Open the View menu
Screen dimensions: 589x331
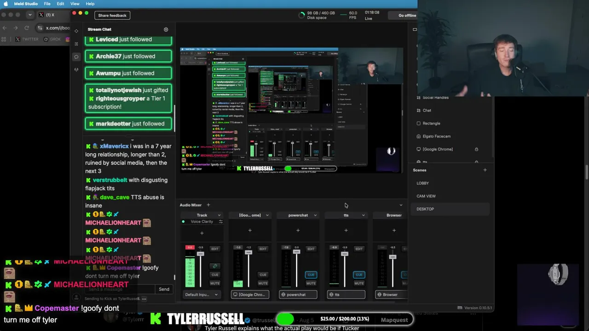pos(75,4)
